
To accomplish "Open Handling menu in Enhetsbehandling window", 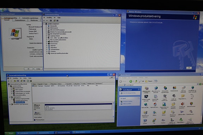I will pos(49,18).
